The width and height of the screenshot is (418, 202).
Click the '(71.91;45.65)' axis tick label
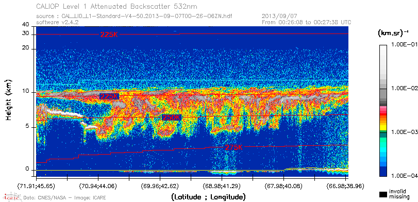click(x=36, y=186)
